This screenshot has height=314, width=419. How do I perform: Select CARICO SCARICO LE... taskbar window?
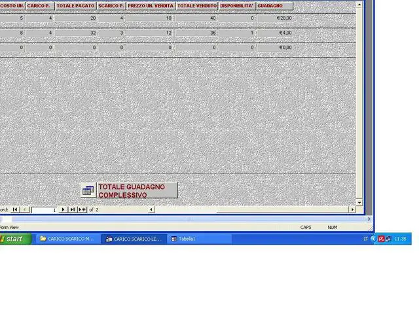(x=134, y=239)
